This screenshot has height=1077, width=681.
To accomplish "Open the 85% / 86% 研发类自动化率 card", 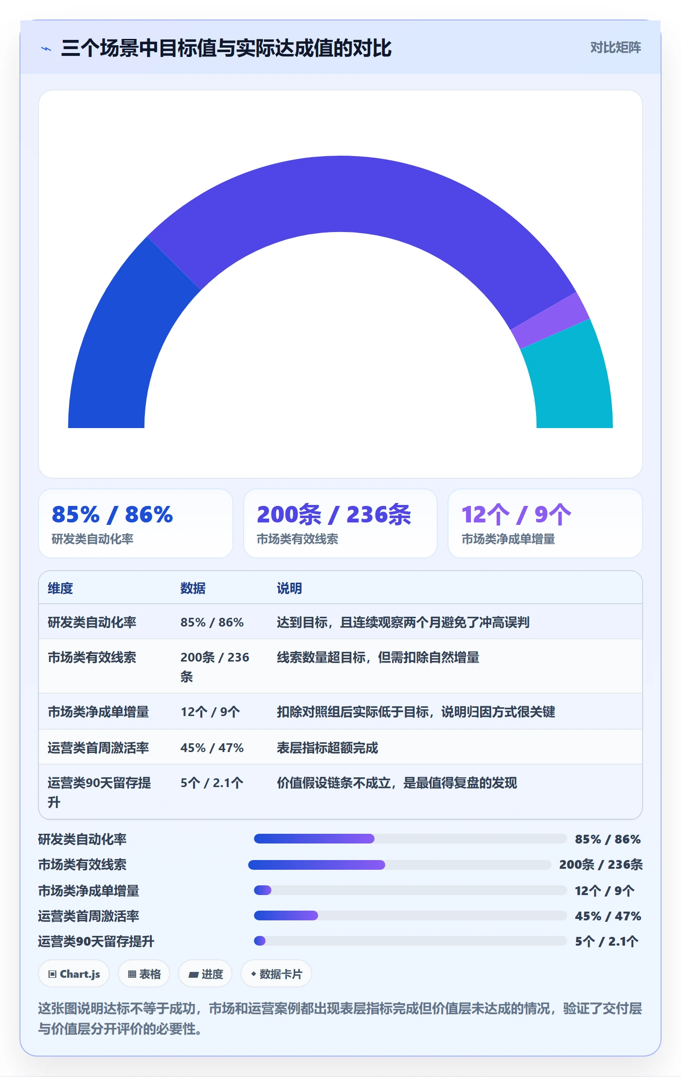I will 136,523.
